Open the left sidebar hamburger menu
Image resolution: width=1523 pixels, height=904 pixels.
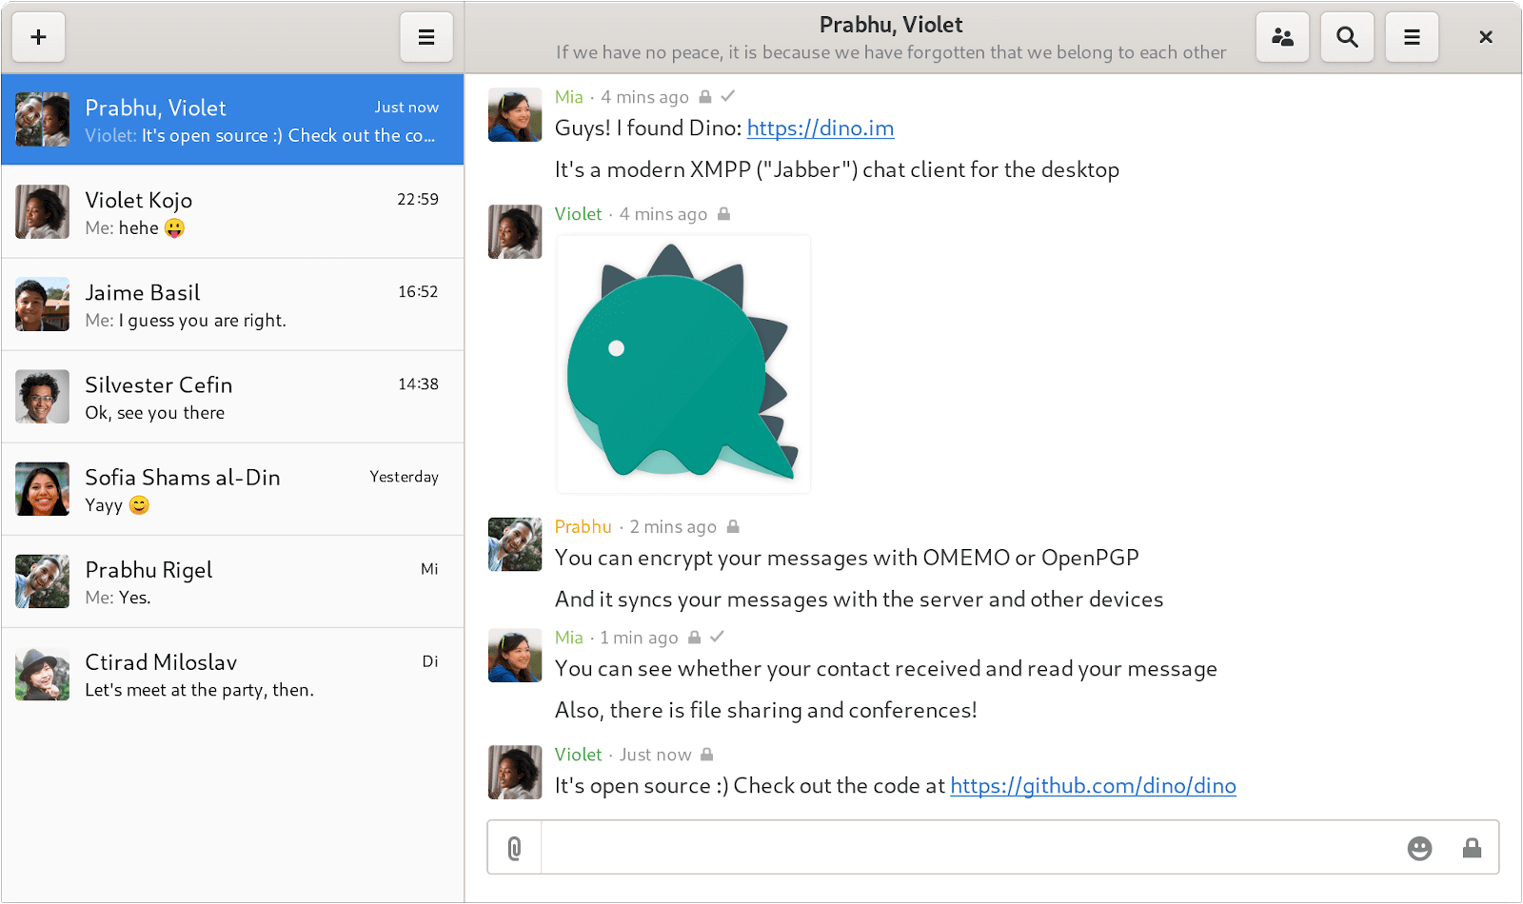[x=426, y=37]
